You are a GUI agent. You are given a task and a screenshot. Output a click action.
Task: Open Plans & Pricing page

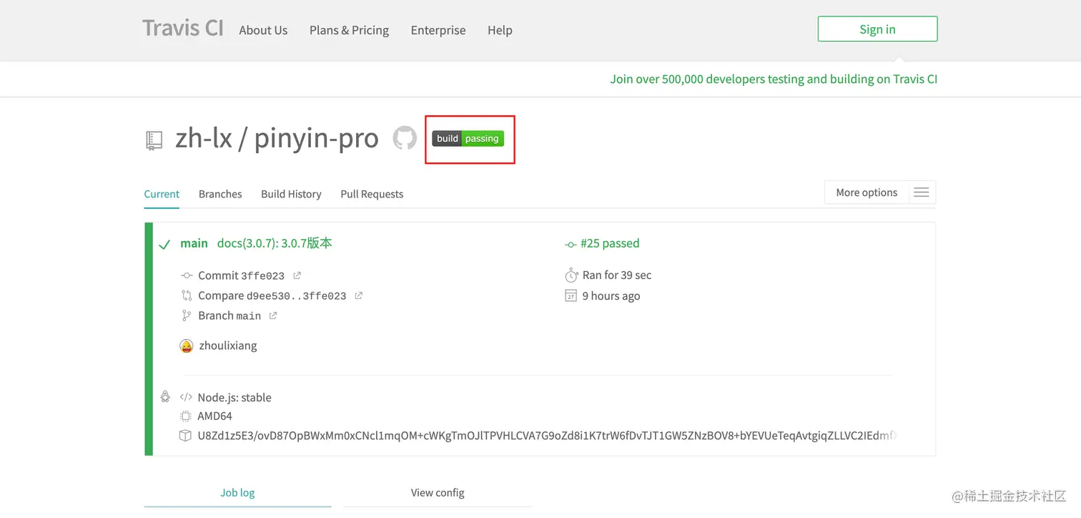[349, 30]
